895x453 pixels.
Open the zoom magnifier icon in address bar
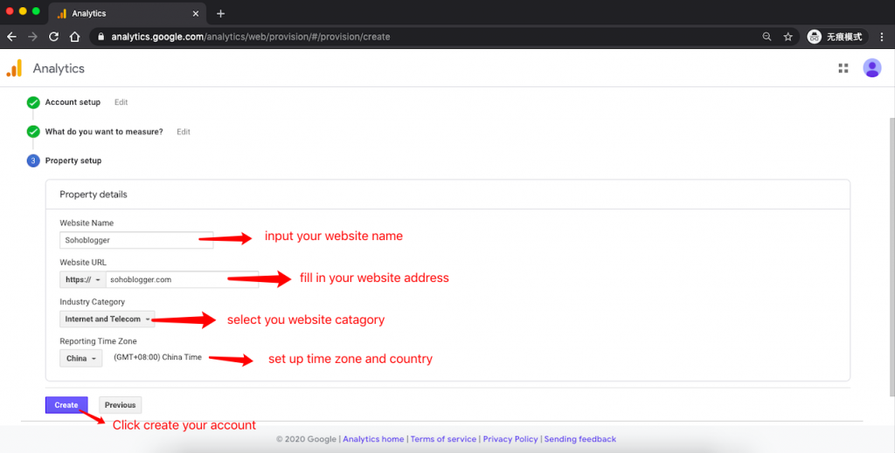(767, 37)
